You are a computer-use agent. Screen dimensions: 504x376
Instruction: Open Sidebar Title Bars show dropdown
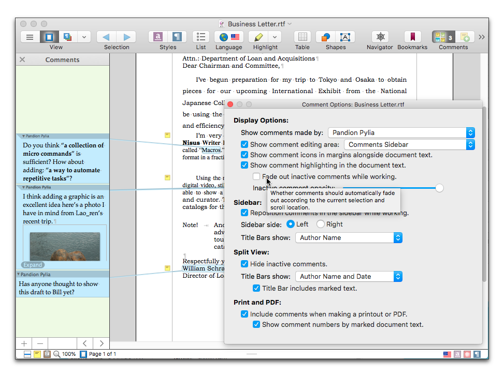(349, 238)
